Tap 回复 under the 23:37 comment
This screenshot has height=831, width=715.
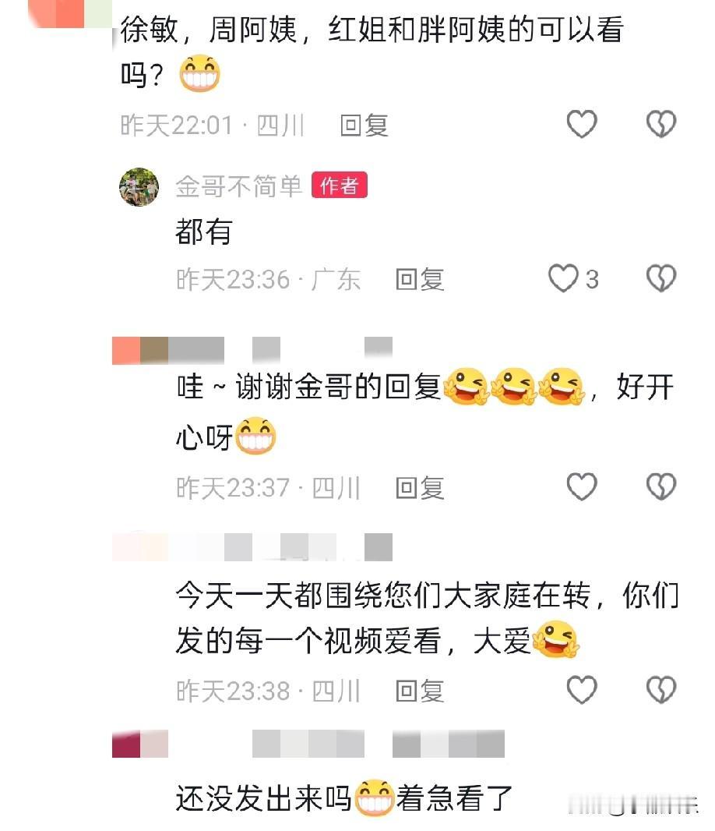pos(420,487)
